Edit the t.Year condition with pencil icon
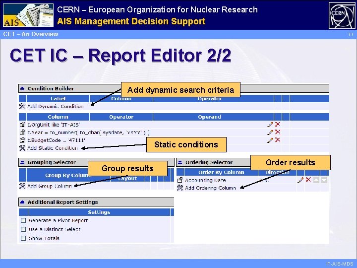 click(x=270, y=132)
